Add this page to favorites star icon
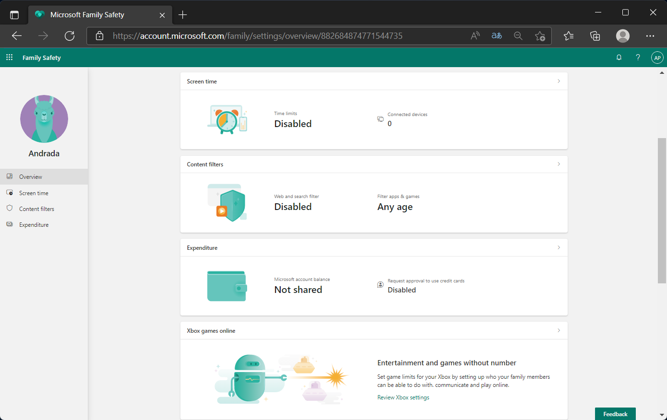 coord(540,36)
